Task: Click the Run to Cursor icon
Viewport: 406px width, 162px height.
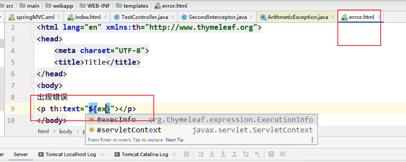Action: pyautogui.click(x=257, y=154)
